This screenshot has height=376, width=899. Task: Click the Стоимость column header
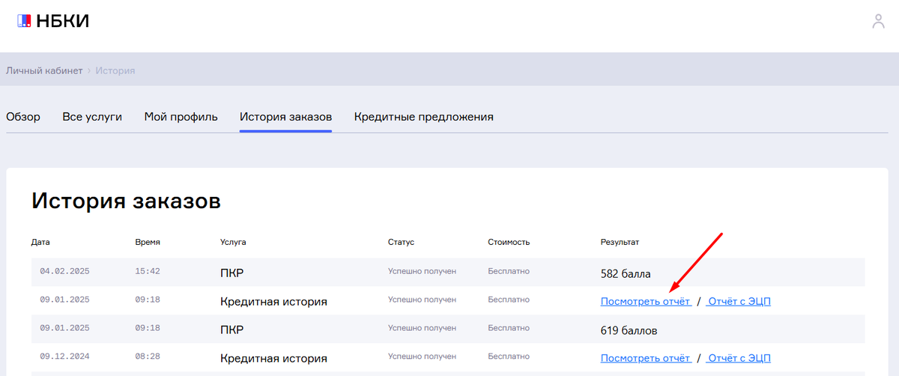(509, 243)
